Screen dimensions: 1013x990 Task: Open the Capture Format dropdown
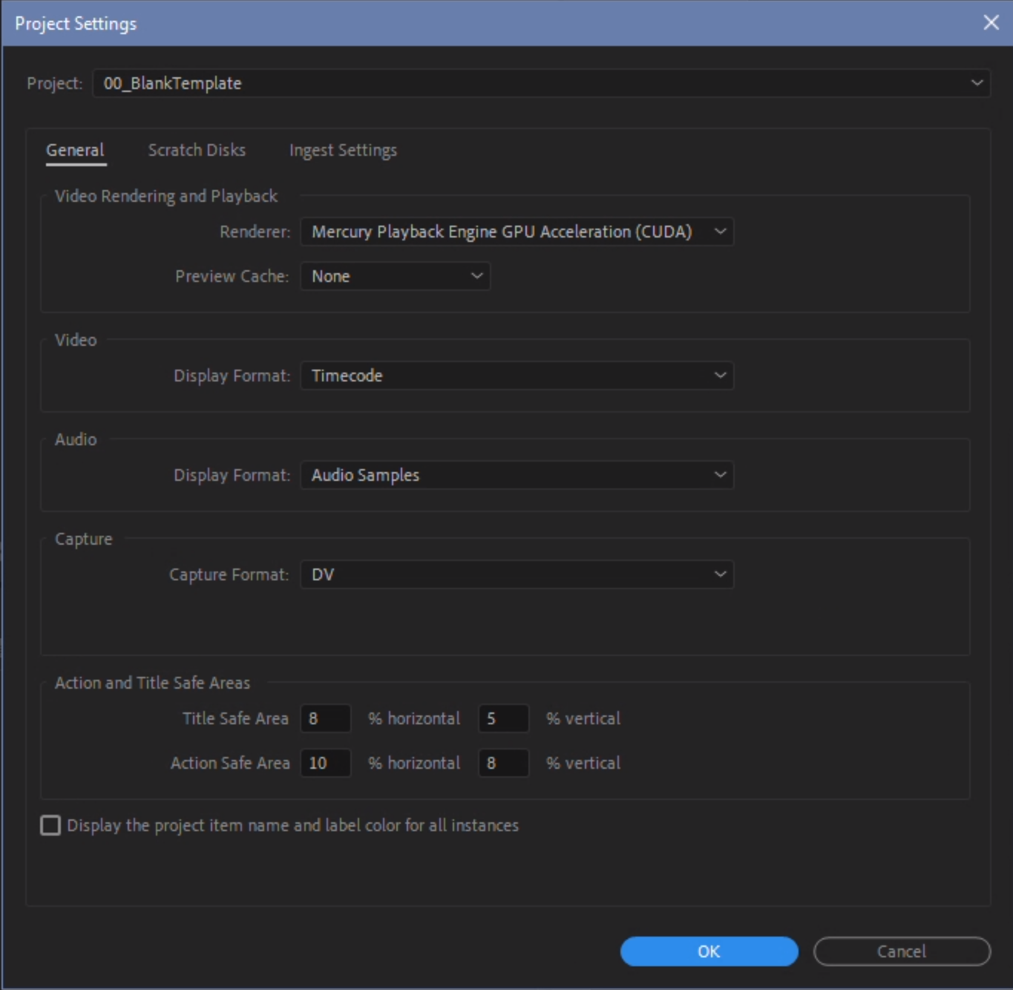[517, 574]
